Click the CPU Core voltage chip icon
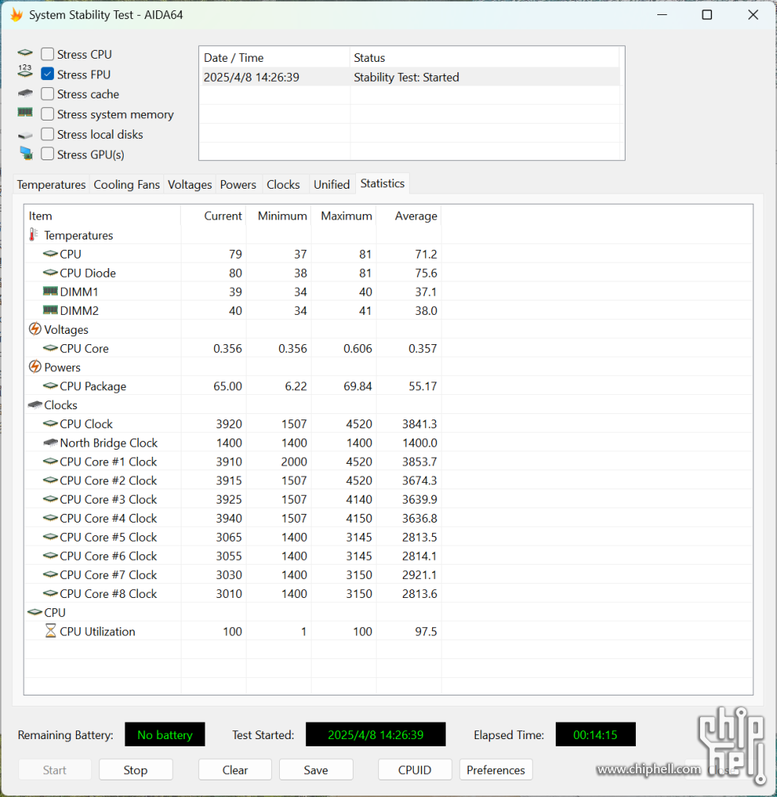 click(x=50, y=348)
